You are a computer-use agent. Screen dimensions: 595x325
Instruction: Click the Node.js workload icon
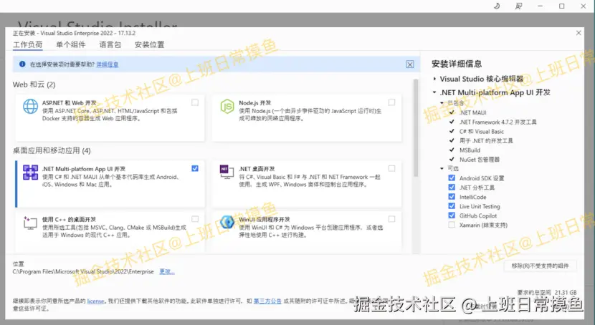[x=227, y=107]
